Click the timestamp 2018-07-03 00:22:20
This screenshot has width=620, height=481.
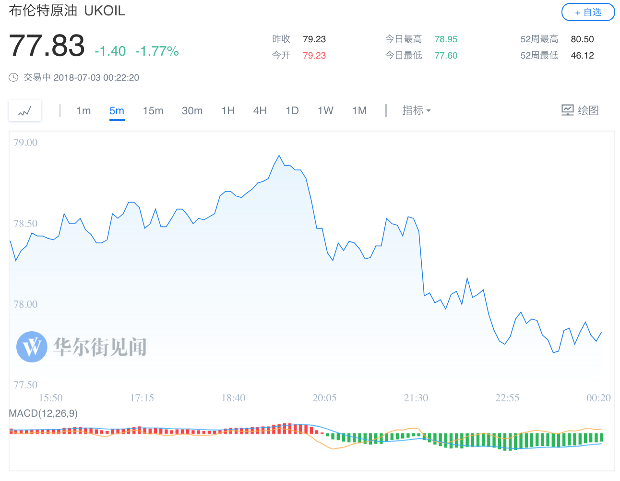(x=96, y=78)
